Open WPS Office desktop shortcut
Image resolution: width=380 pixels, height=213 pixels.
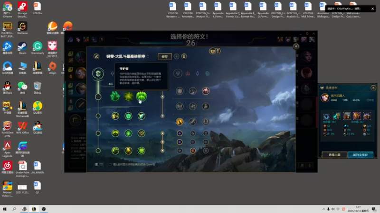point(22,128)
